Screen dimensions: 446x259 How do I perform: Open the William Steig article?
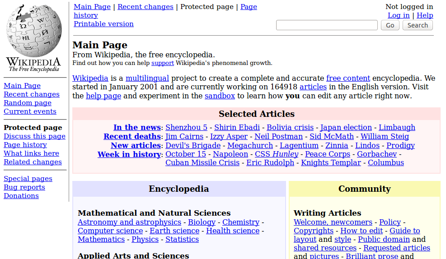click(x=385, y=137)
